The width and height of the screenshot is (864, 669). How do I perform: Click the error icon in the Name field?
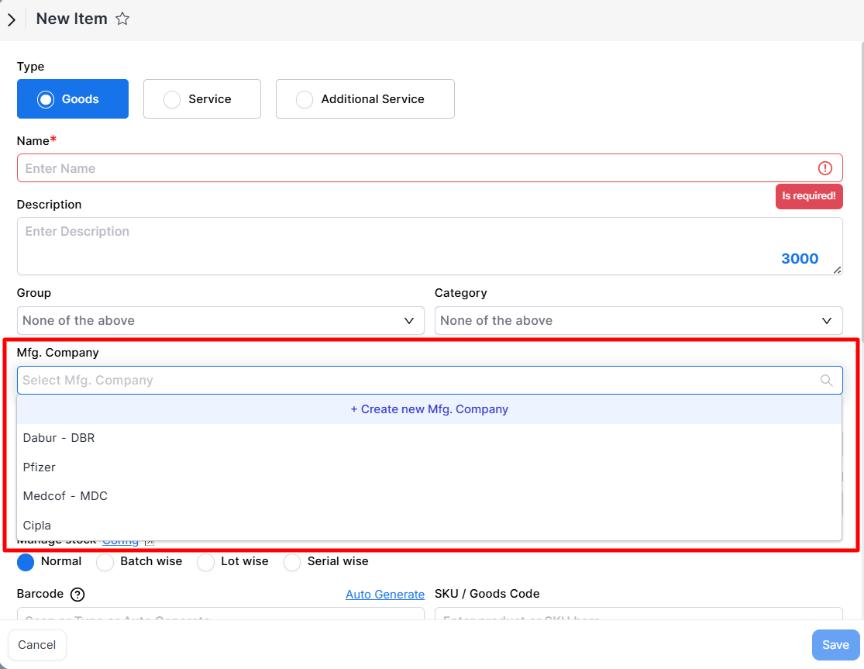[x=824, y=168]
